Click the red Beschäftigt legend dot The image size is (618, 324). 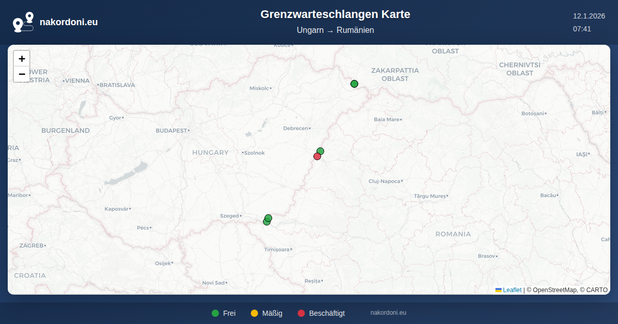pyautogui.click(x=301, y=313)
